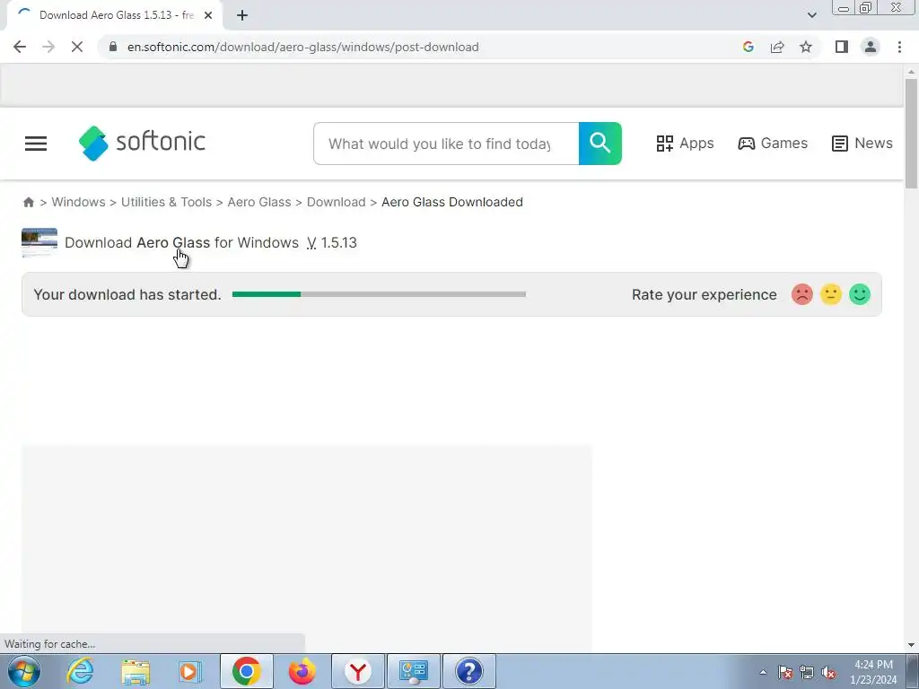919x689 pixels.
Task: Toggle the browser side panel
Action: coord(842,47)
